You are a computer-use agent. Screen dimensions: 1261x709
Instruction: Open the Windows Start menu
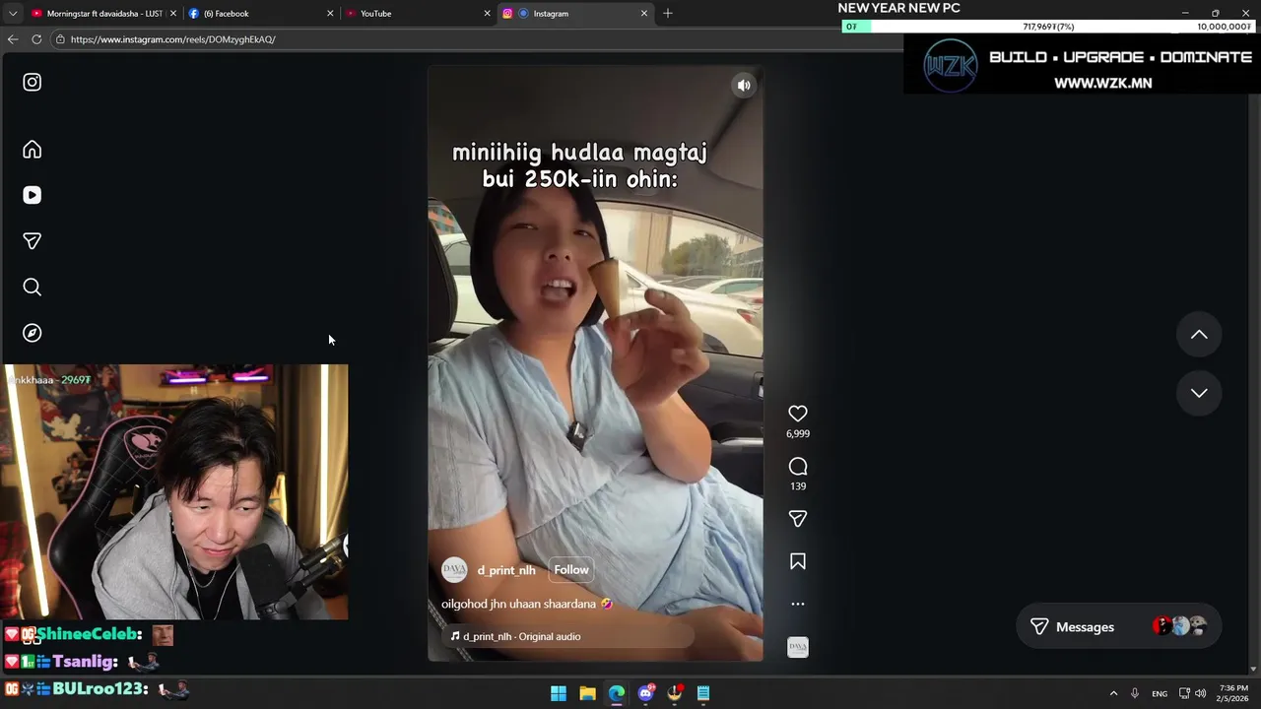pyautogui.click(x=559, y=693)
